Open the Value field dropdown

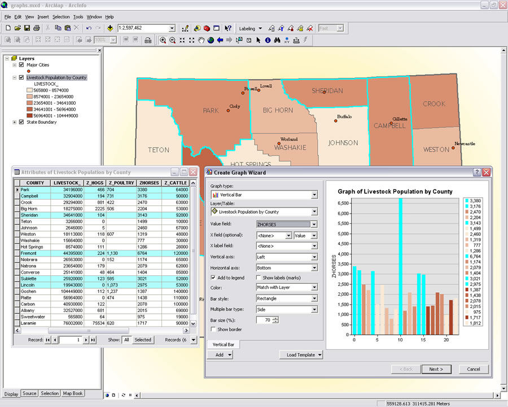(x=314, y=224)
